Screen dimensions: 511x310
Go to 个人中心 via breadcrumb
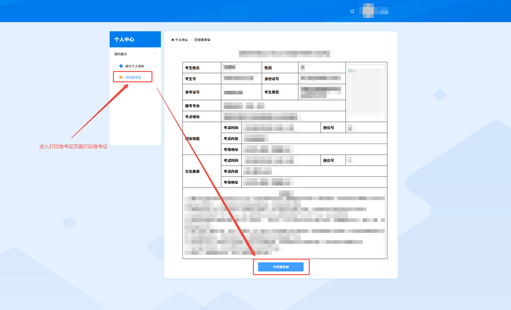coord(181,40)
